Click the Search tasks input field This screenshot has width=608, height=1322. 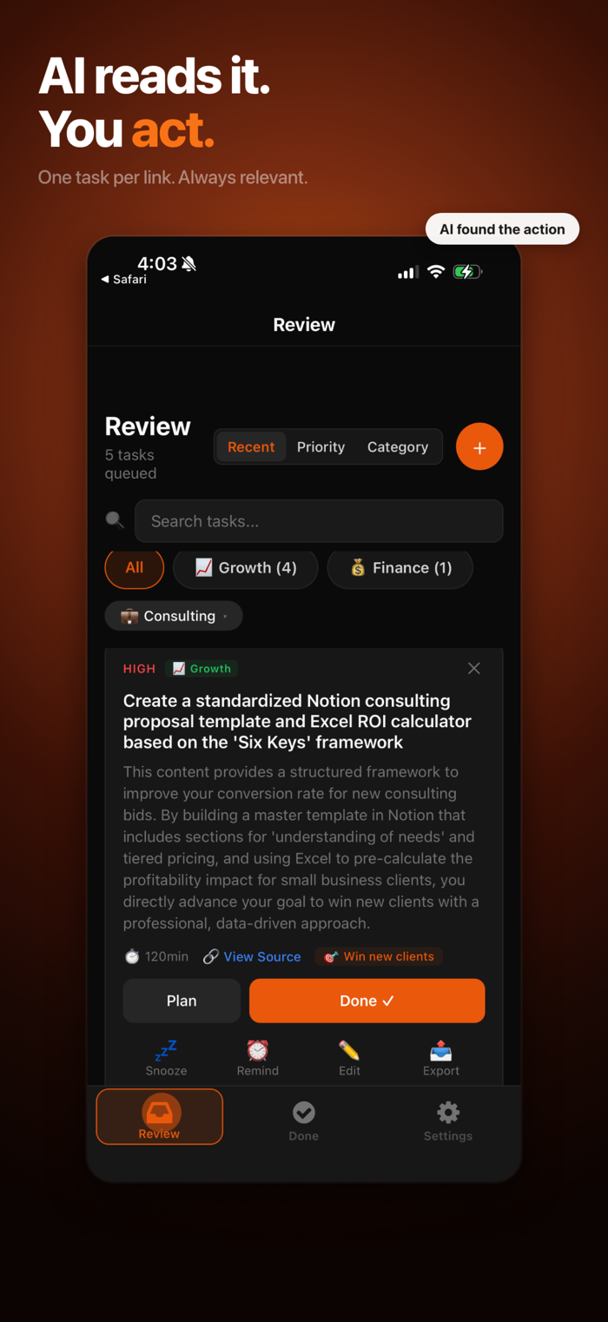coord(319,521)
